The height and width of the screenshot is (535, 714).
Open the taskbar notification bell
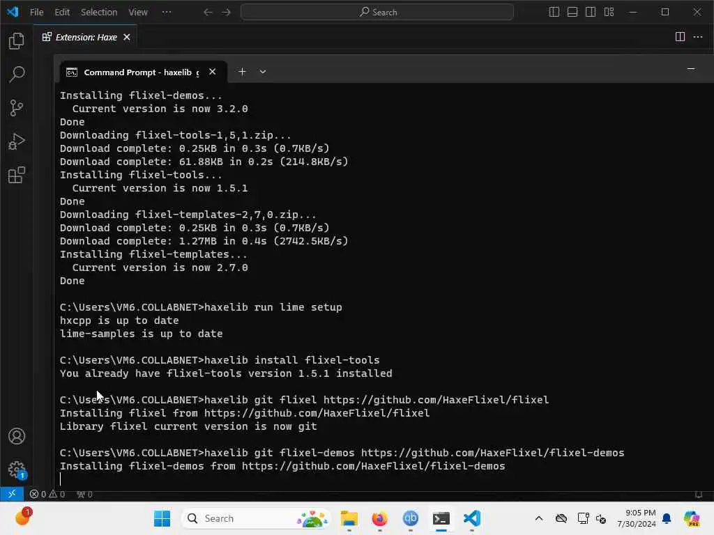[667, 518]
